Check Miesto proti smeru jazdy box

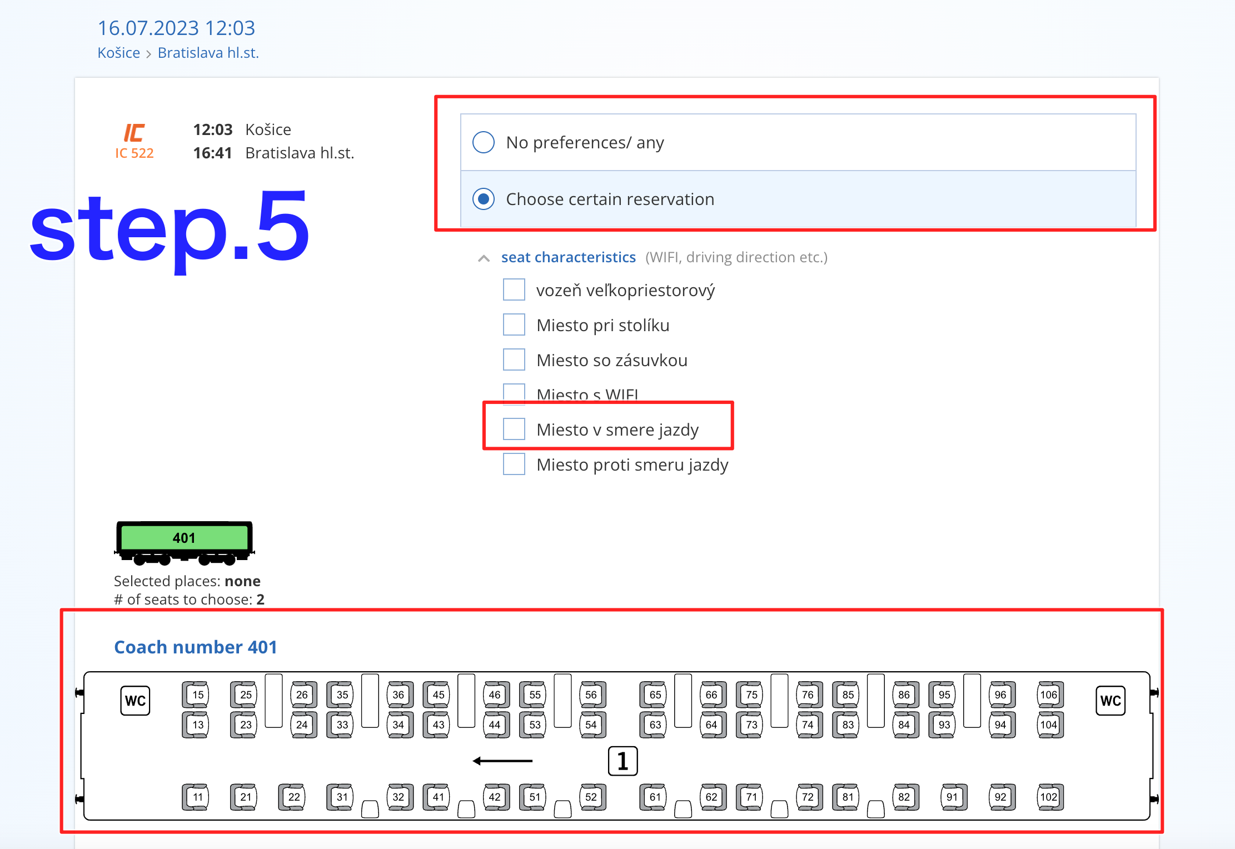(514, 464)
